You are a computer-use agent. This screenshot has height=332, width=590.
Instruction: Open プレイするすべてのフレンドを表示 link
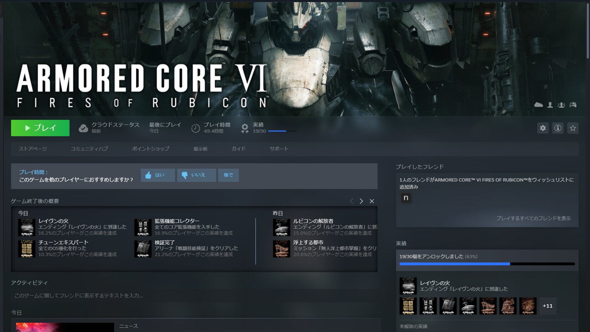coord(533,218)
